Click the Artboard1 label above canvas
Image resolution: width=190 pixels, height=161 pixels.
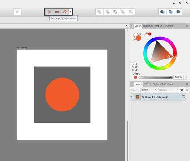point(22,47)
